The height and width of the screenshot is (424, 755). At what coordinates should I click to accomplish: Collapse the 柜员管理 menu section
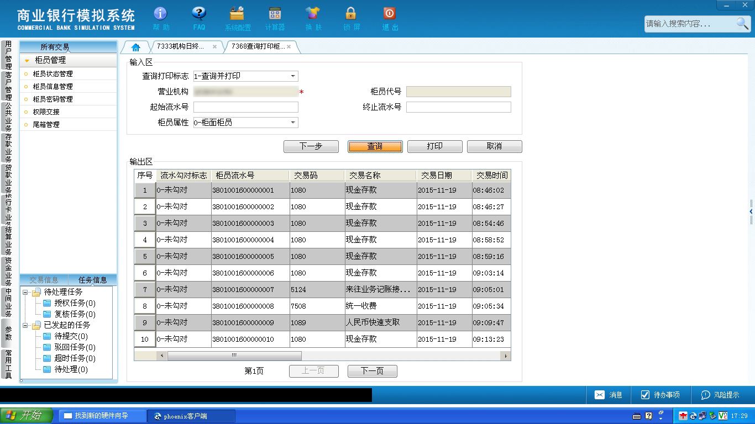coord(27,61)
